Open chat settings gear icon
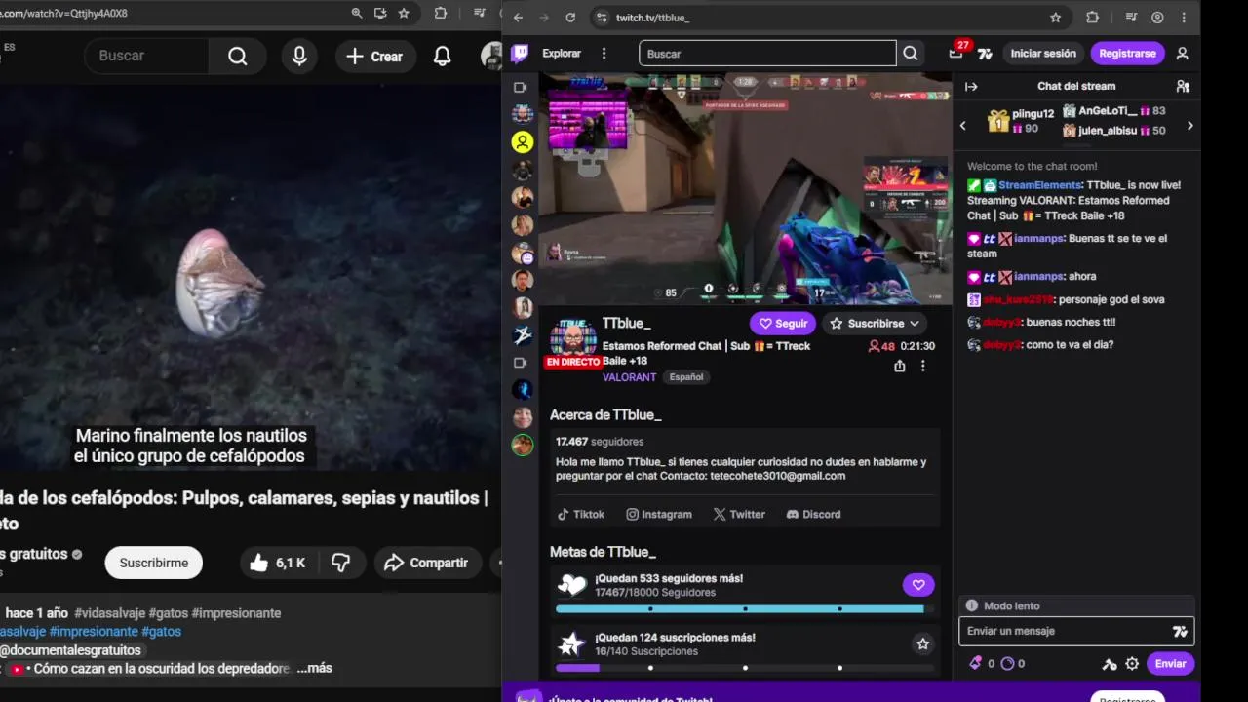The width and height of the screenshot is (1248, 702). [1132, 664]
